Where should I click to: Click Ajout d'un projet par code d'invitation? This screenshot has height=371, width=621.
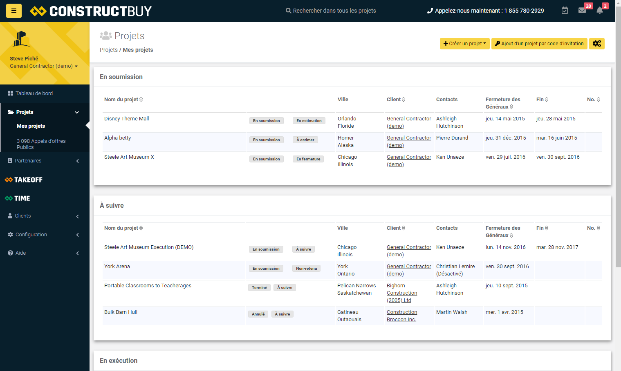(x=539, y=44)
